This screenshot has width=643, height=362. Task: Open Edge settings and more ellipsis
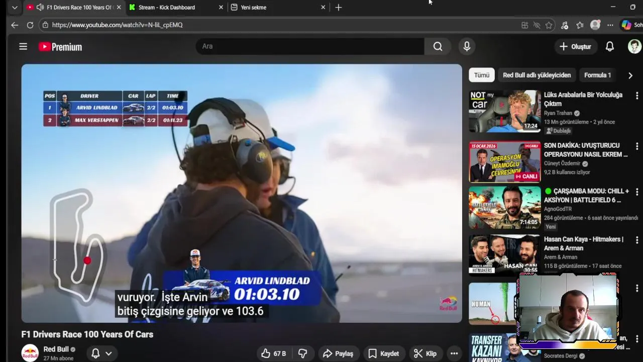click(610, 25)
